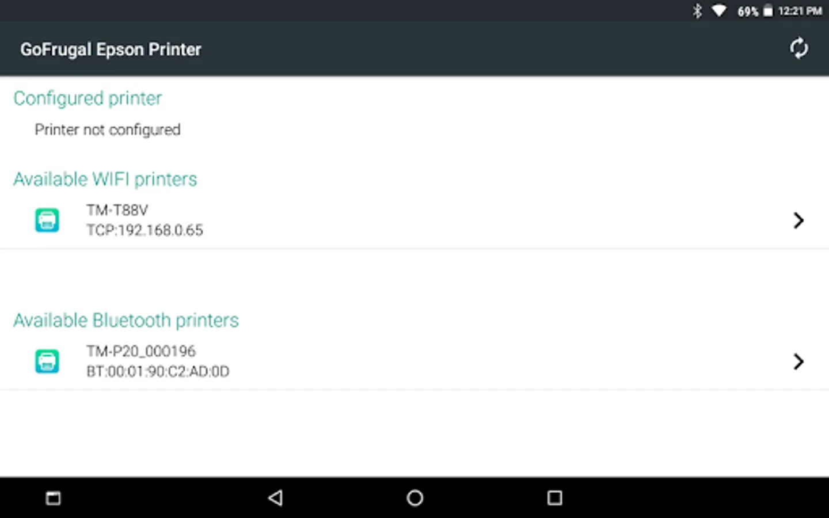Click the TM-T88V printer icon
The width and height of the screenshot is (829, 518).
click(x=47, y=220)
